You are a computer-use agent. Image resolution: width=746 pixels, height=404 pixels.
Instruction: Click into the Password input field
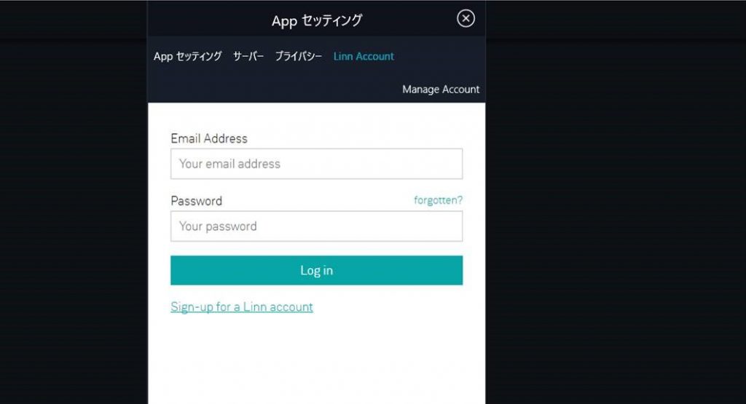(x=316, y=226)
